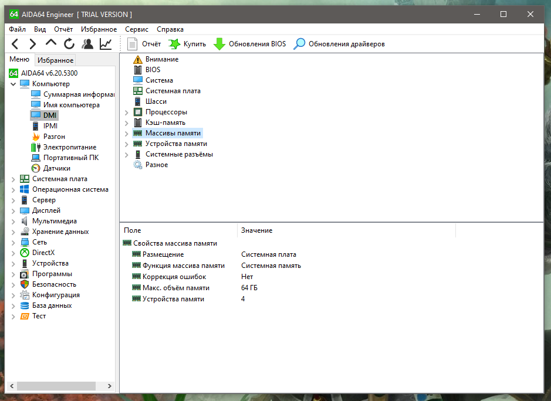Click the BIOS chip icon in list

click(x=138, y=70)
